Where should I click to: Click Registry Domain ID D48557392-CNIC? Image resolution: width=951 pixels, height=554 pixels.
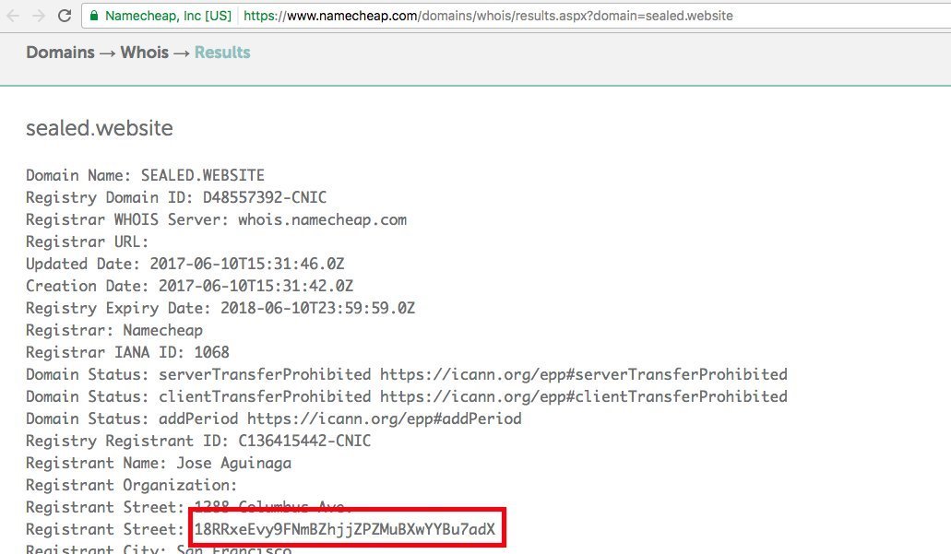[x=176, y=197]
